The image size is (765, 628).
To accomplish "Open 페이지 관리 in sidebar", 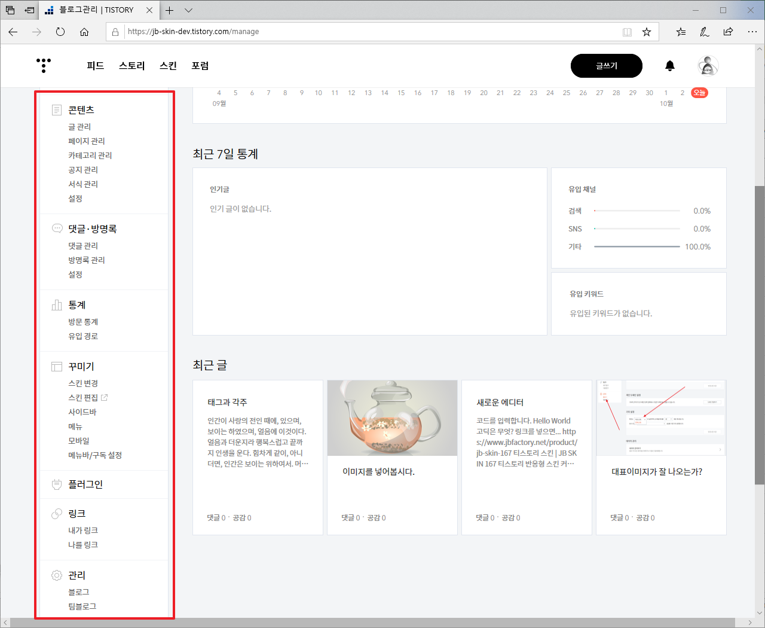I will pyautogui.click(x=87, y=141).
